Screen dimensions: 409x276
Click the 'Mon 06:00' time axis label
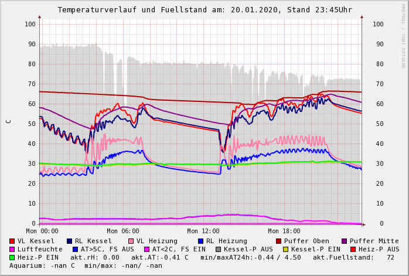coord(122,231)
